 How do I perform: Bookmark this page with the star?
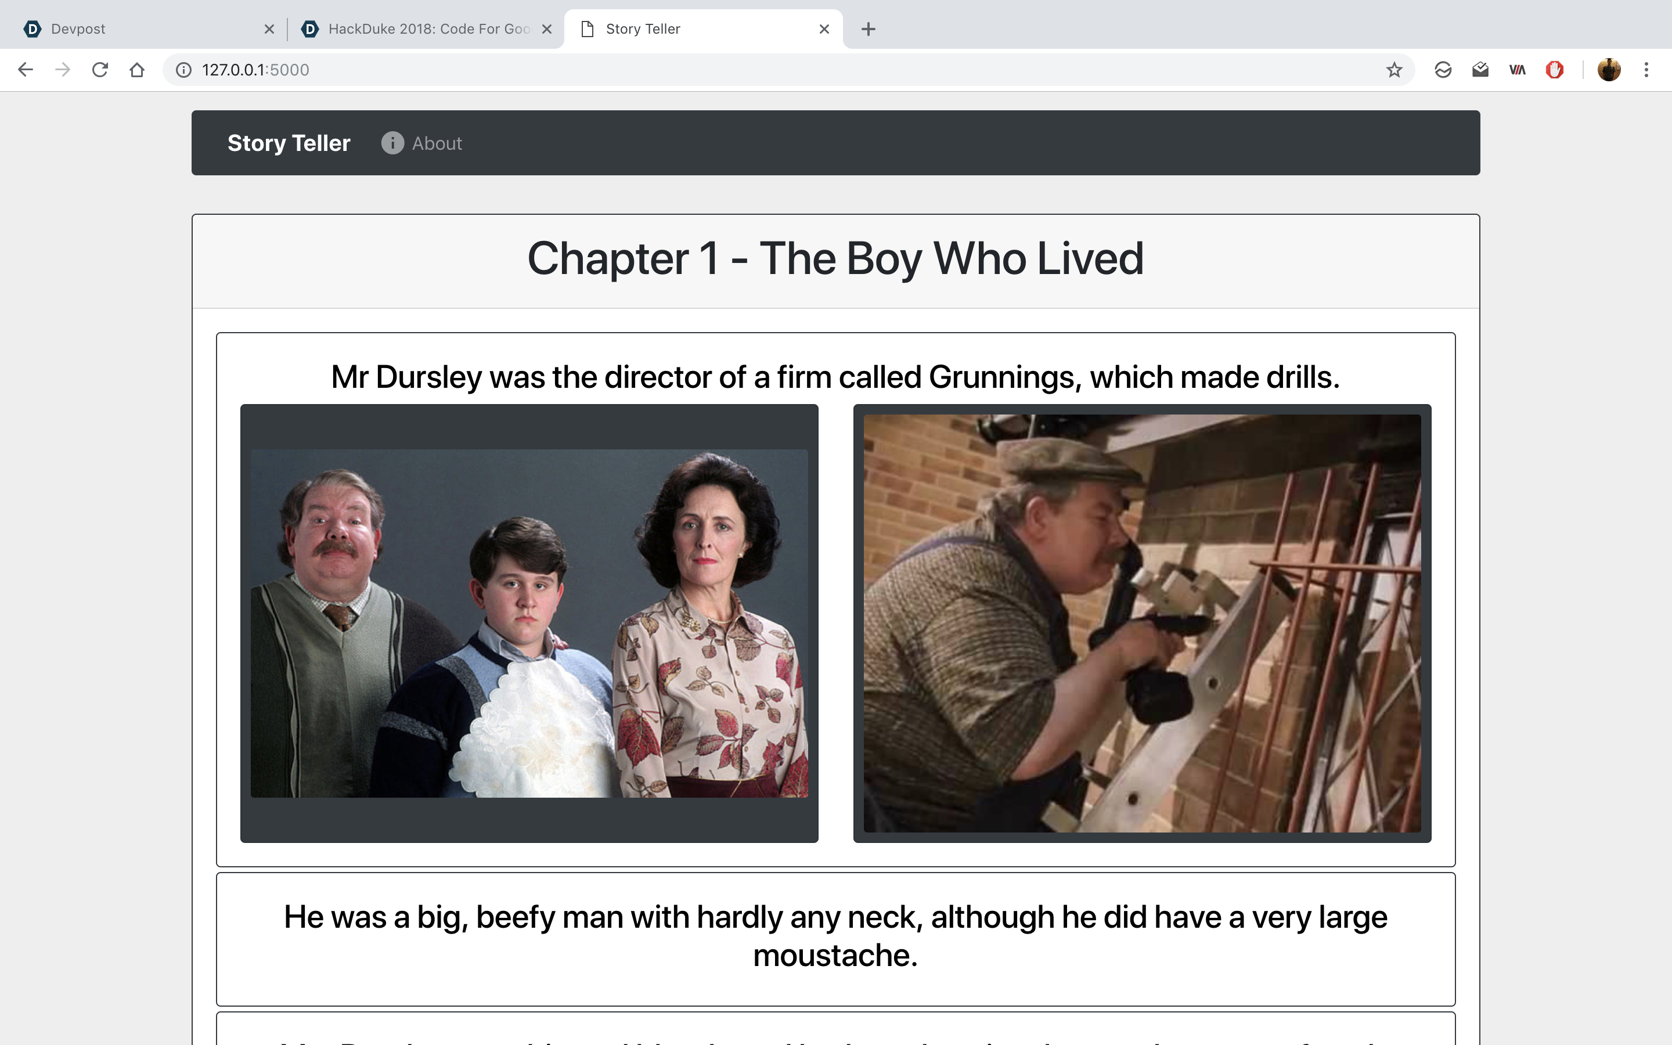coord(1393,70)
